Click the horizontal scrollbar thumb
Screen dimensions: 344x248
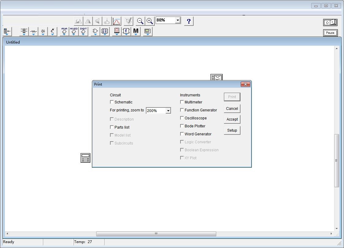pos(156,234)
